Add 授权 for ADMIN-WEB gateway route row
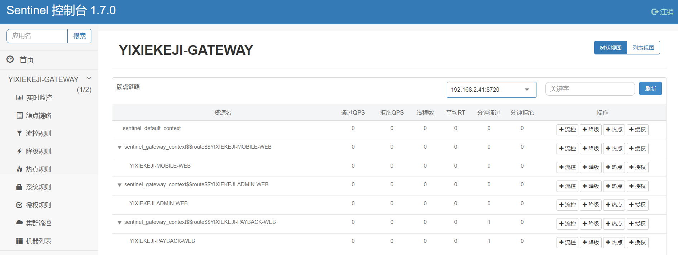The height and width of the screenshot is (255, 678). pos(637,186)
